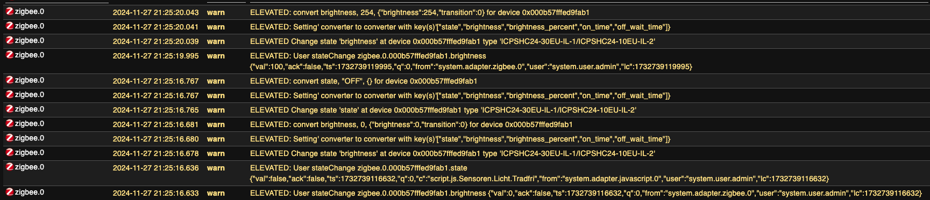The width and height of the screenshot is (930, 200).
Task: Click warn level in 21:25:16.681 row
Action: 216,124
